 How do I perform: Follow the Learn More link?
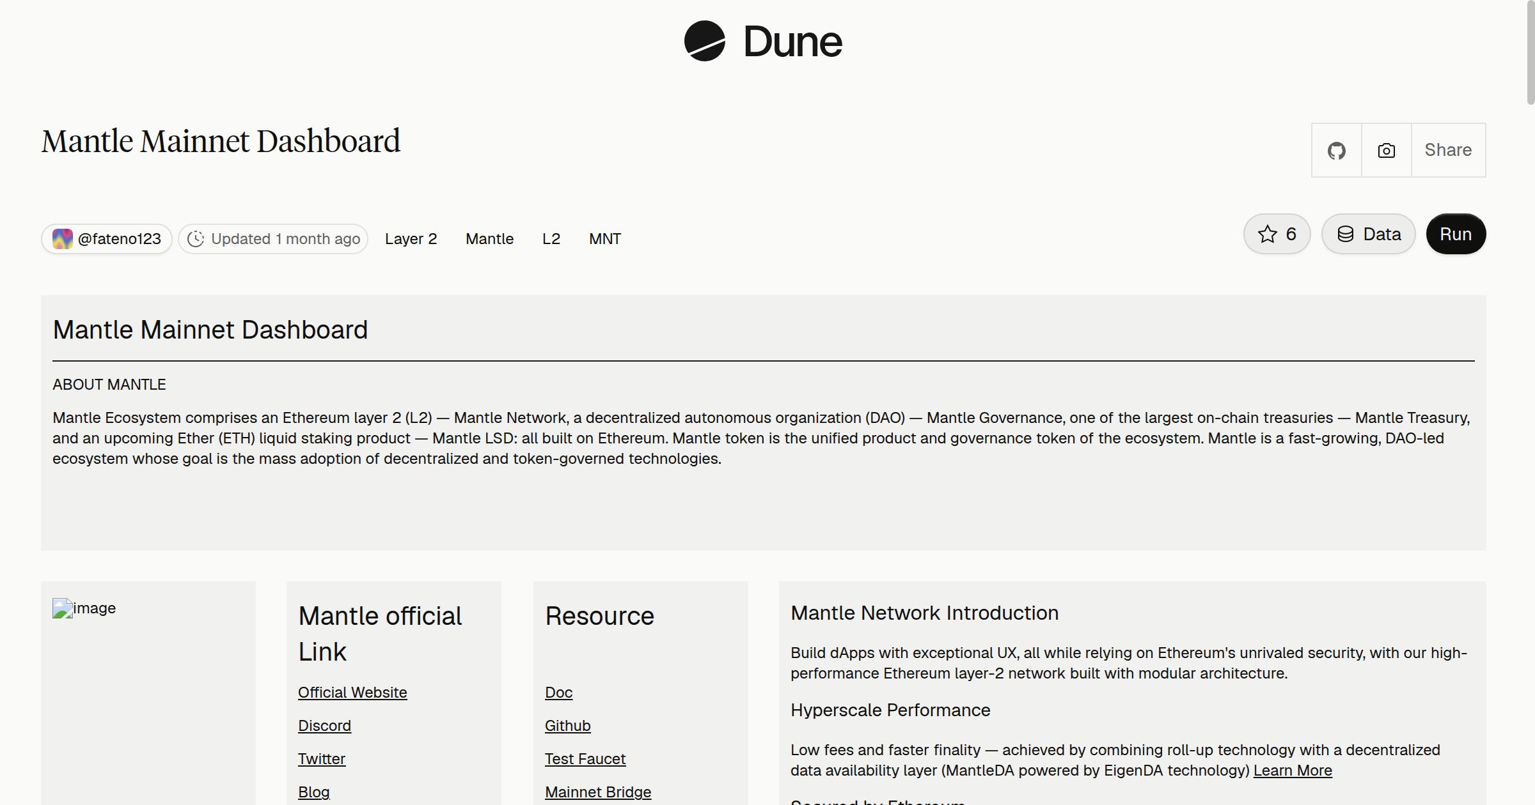pos(1293,770)
